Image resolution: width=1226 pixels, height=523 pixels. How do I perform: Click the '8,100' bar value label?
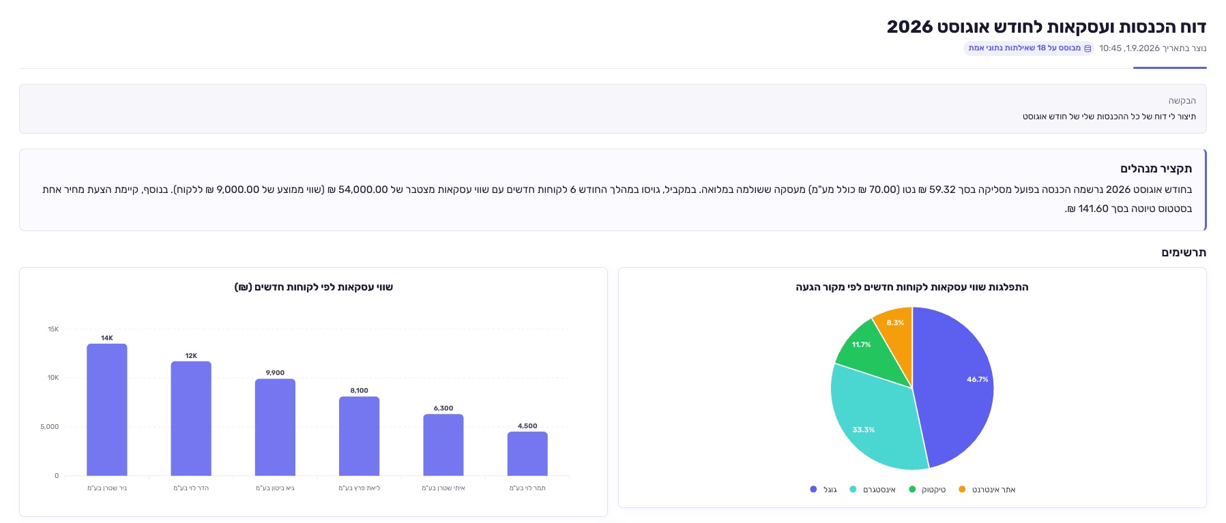[x=360, y=391]
